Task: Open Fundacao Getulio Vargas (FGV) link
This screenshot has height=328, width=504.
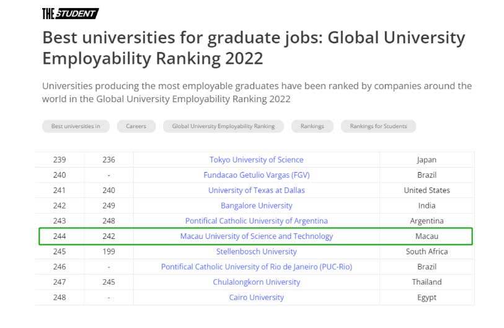Action: (256, 175)
